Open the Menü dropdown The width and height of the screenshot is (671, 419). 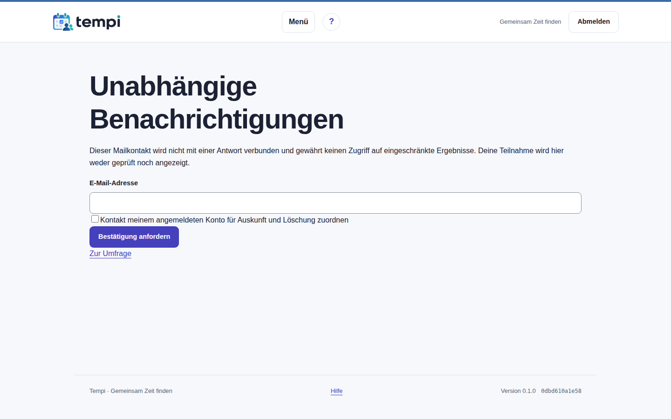coord(298,22)
